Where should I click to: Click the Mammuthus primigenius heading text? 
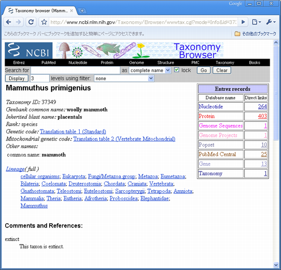tap(49, 88)
